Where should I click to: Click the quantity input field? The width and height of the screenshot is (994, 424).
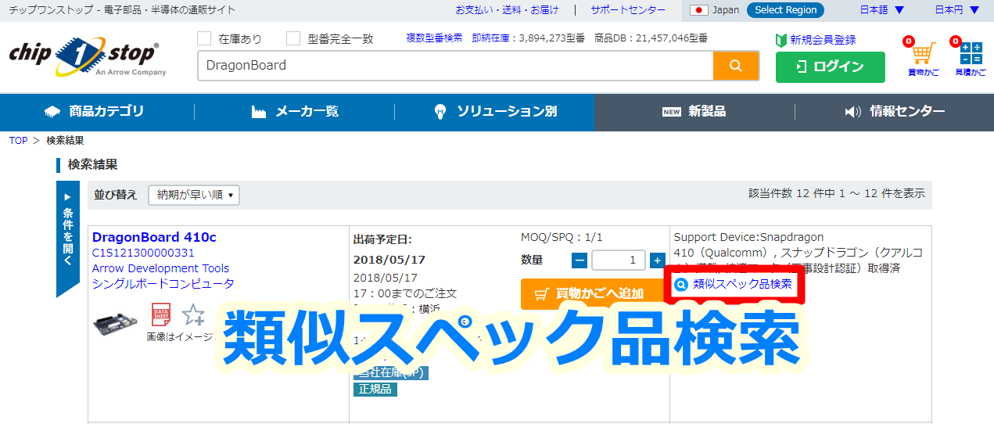(x=619, y=261)
